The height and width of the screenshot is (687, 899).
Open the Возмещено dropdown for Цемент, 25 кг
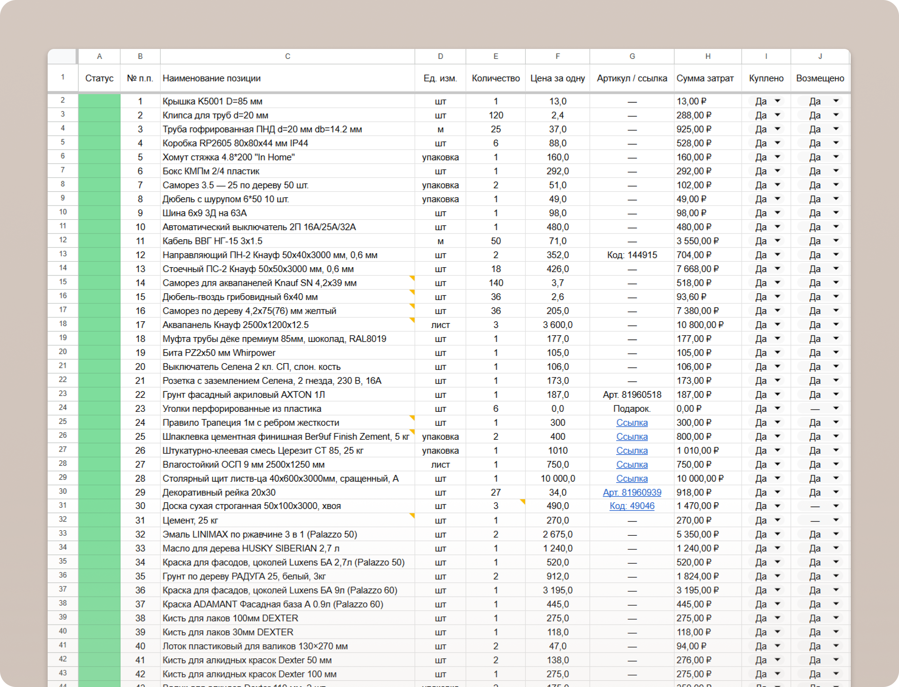(836, 520)
